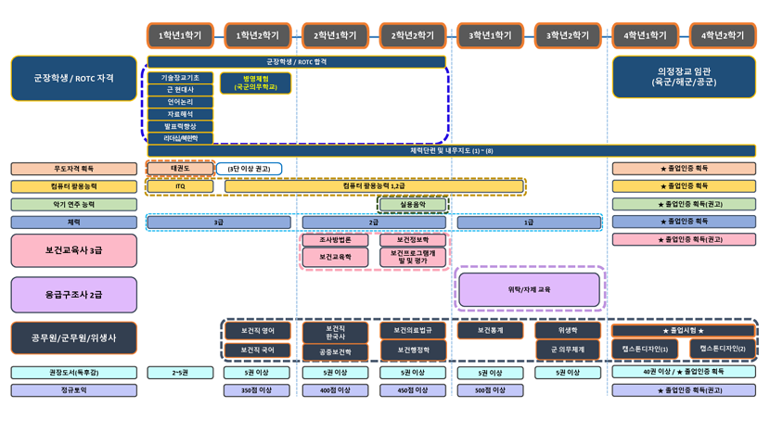Select the 리더십/북한학 course box

coord(180,138)
